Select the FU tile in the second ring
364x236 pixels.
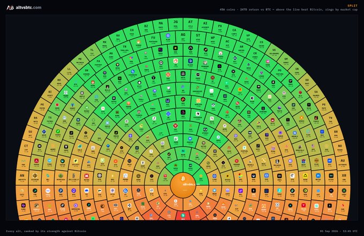(153, 39)
